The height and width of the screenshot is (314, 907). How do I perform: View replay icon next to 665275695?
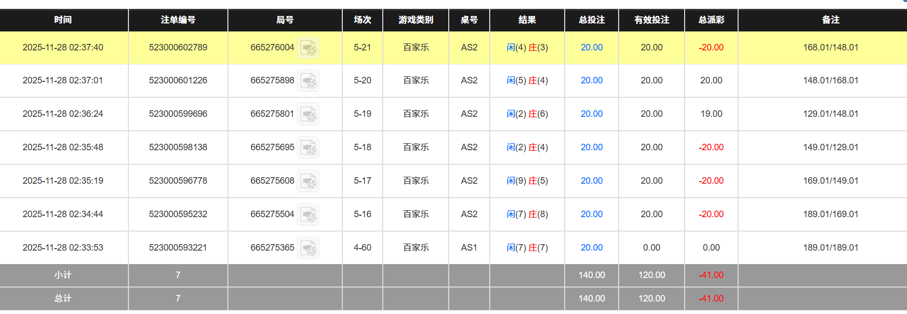(308, 148)
